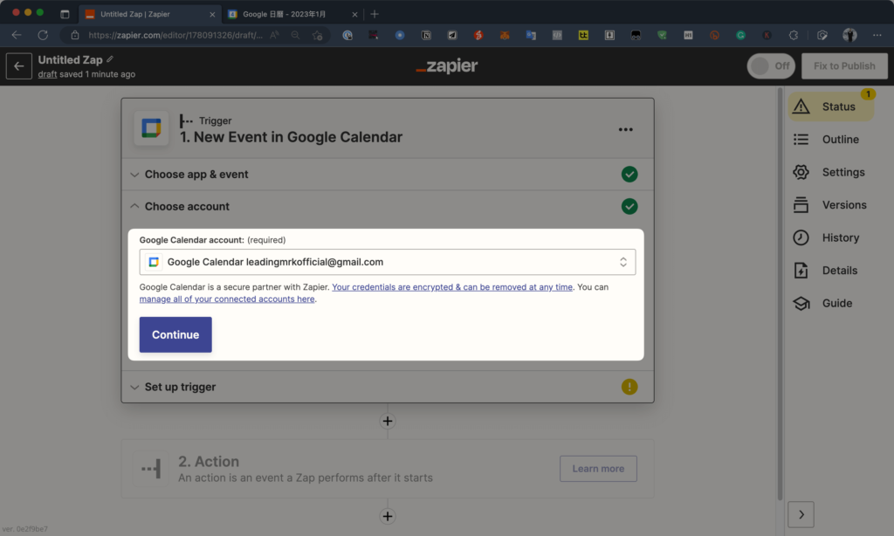Viewport: 894px width, 536px height.
Task: Open the browser three-dot settings menu
Action: (877, 35)
